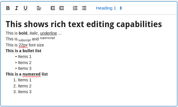Decrease indent with the outdent icon
Viewport: 178px width, 107px height.
[53, 8]
